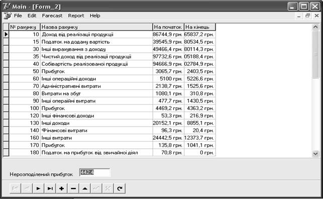Click the '20152,1 грн.' cell
The image size is (323, 199).
click(168, 123)
